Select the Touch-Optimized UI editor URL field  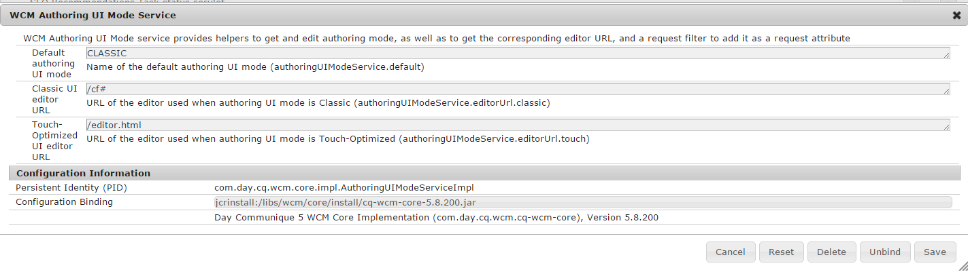[517, 125]
